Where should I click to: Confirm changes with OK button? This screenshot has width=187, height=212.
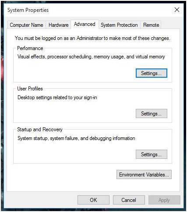click(93, 200)
